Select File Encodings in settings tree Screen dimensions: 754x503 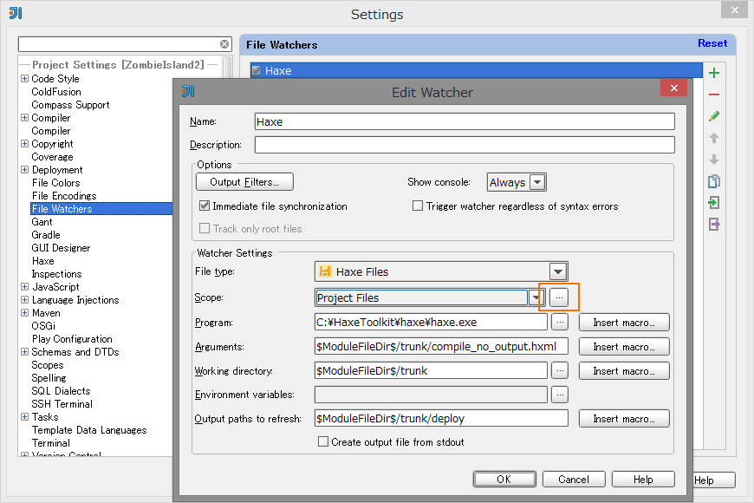point(64,196)
